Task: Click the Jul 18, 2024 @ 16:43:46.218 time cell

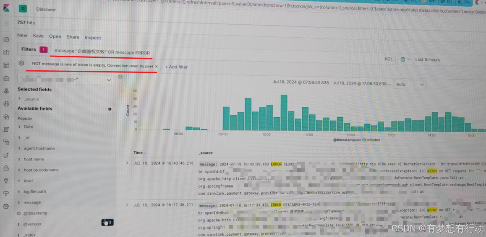Action: click(163, 163)
